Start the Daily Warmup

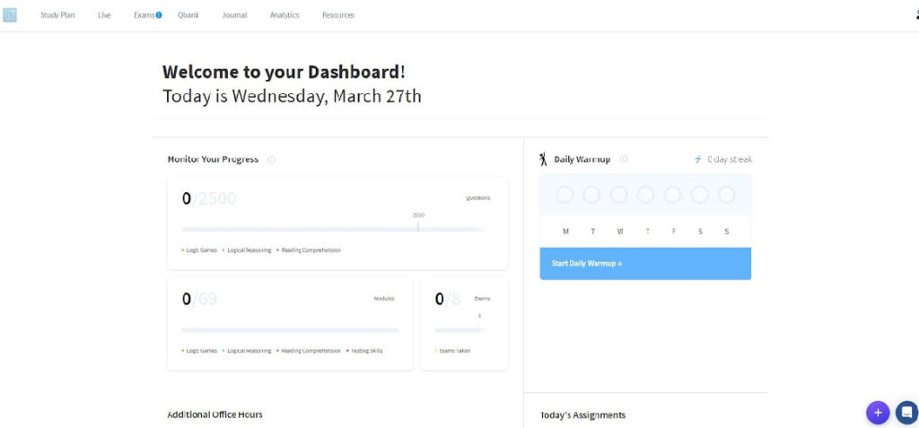coord(645,263)
